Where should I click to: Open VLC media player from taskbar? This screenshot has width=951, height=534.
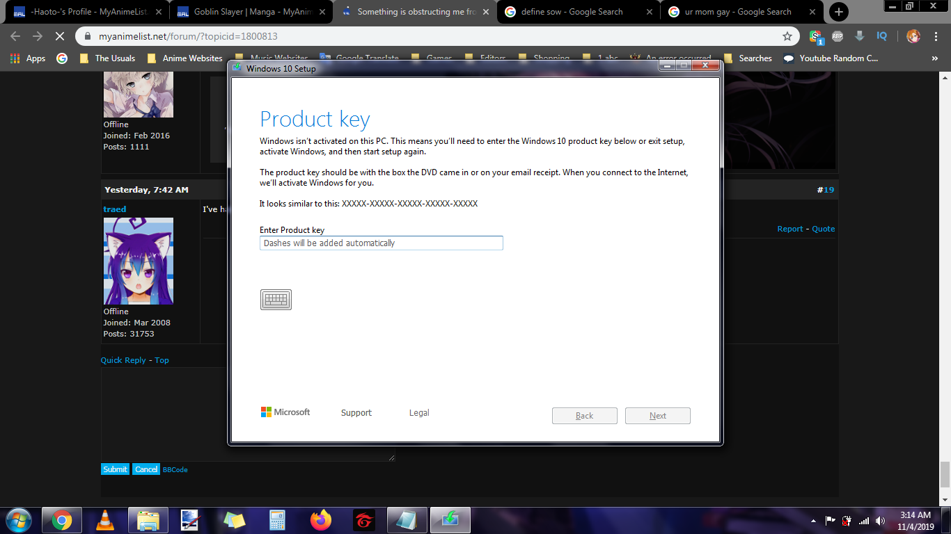(x=104, y=520)
